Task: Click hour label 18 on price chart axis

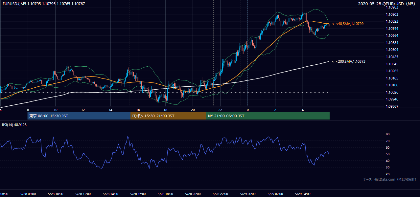Action: [x=165, y=110]
